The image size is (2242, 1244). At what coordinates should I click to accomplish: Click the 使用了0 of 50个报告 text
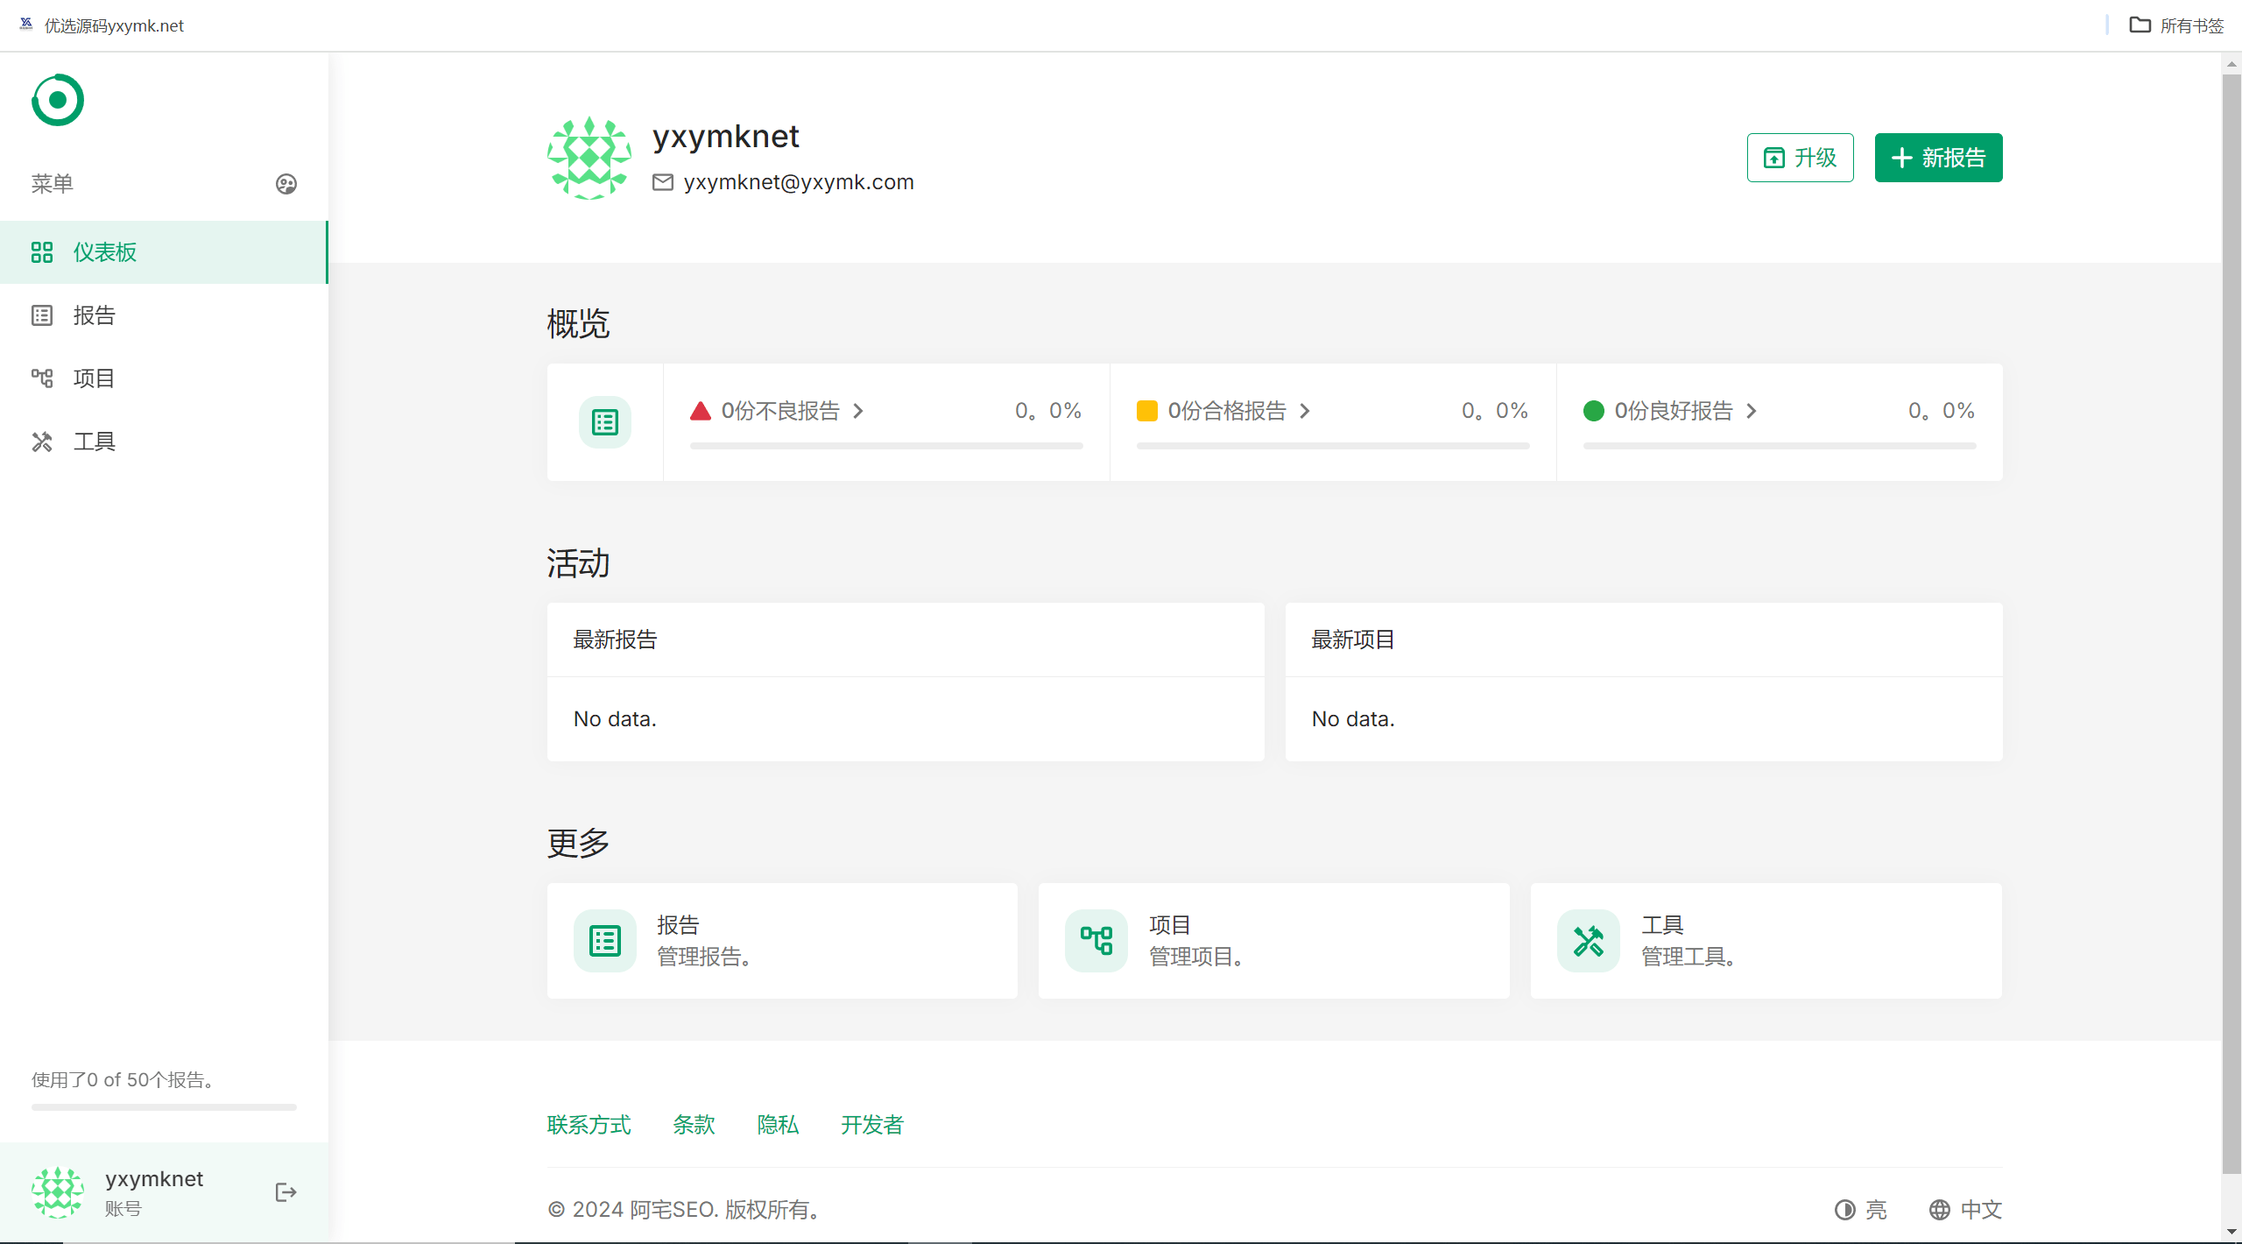tap(123, 1080)
